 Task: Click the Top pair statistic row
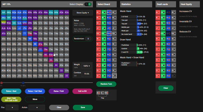135,24
